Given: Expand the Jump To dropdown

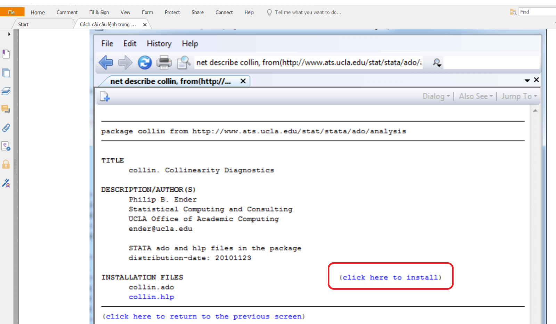Looking at the screenshot, I should click(519, 96).
